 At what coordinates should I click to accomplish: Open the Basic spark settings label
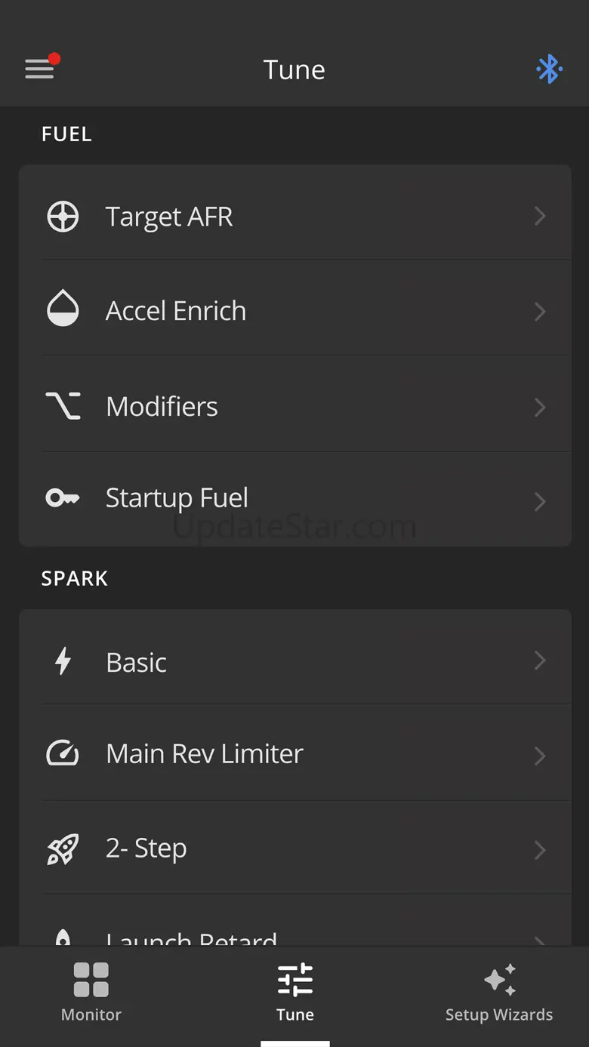[x=137, y=662]
